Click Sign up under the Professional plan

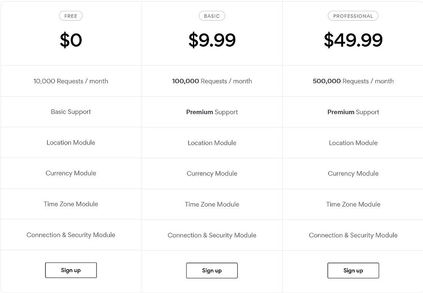coord(353,270)
